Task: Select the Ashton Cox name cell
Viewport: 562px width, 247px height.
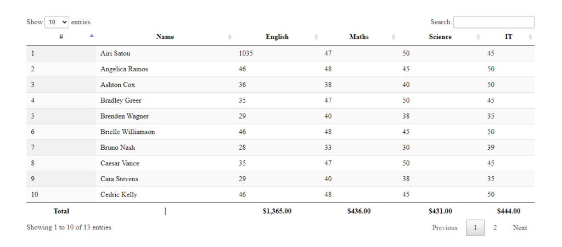Action: 165,85
